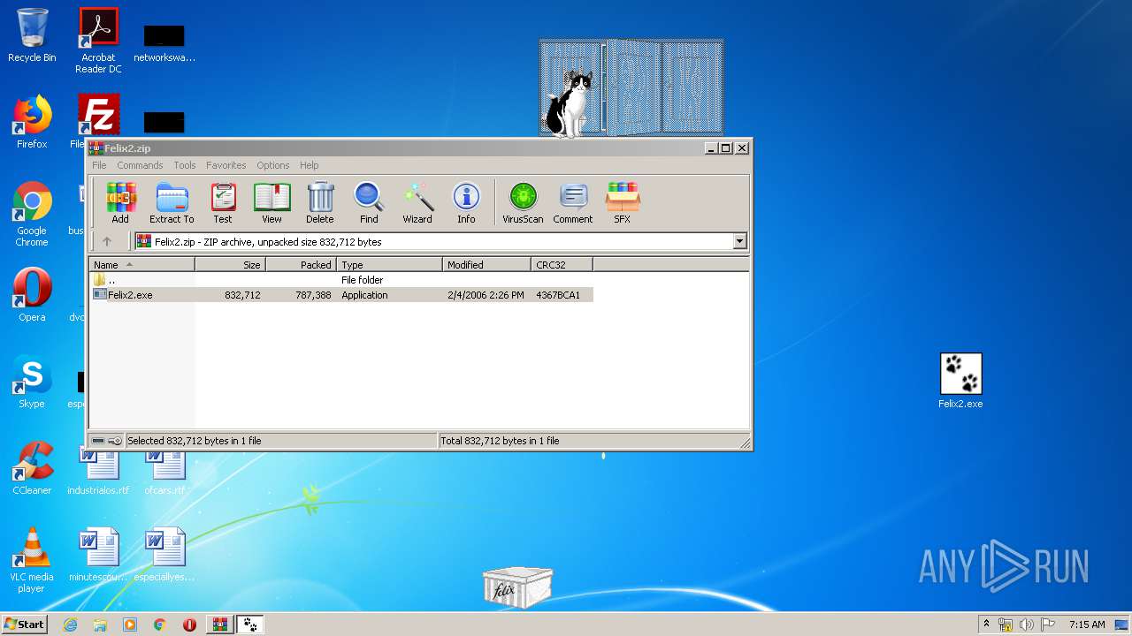Open the Options menu
This screenshot has height=636, width=1132.
273,165
